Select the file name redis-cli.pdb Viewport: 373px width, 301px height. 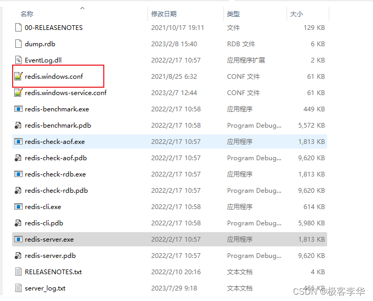(44, 223)
